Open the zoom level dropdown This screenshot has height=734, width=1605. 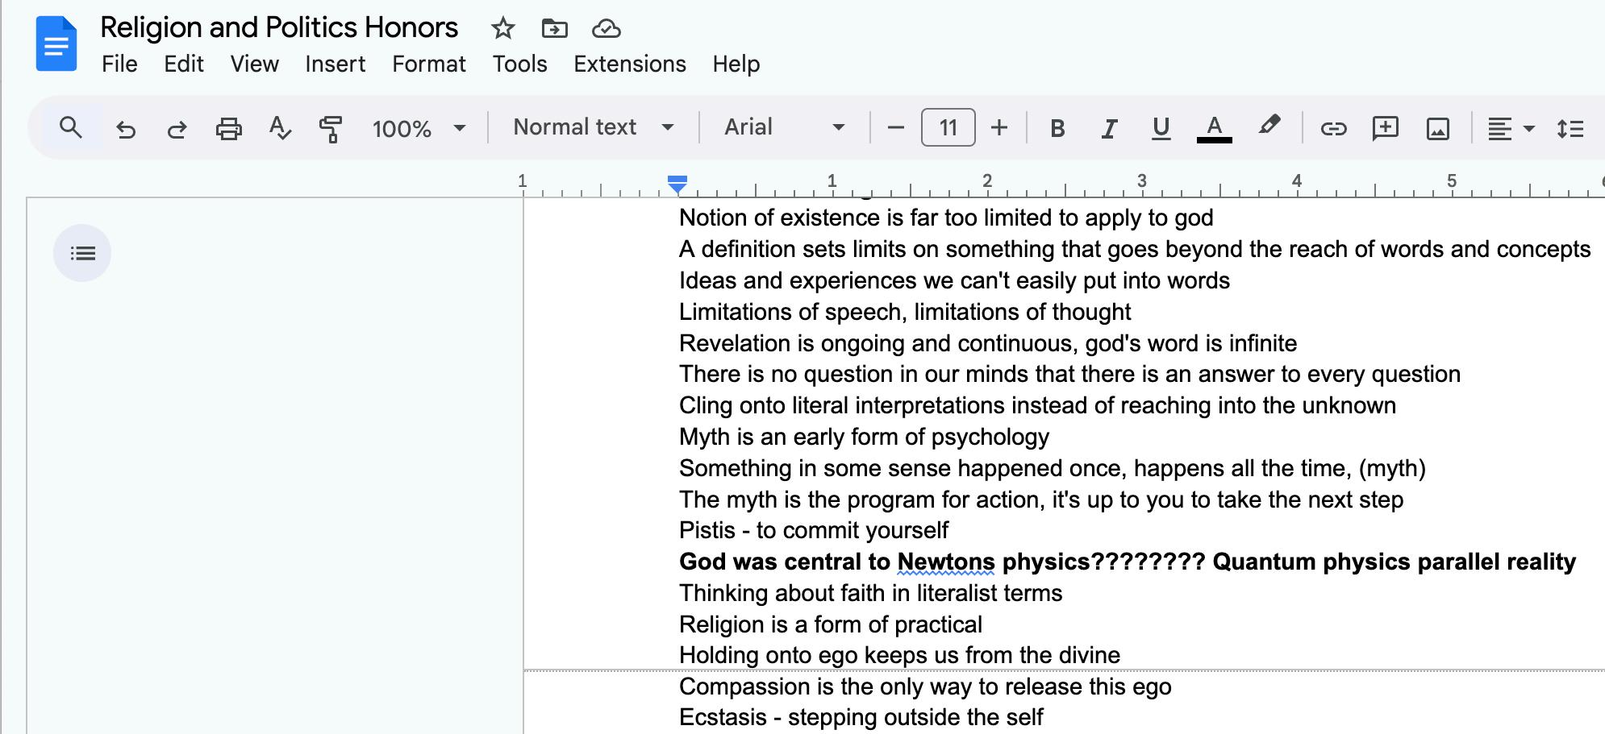(x=419, y=128)
